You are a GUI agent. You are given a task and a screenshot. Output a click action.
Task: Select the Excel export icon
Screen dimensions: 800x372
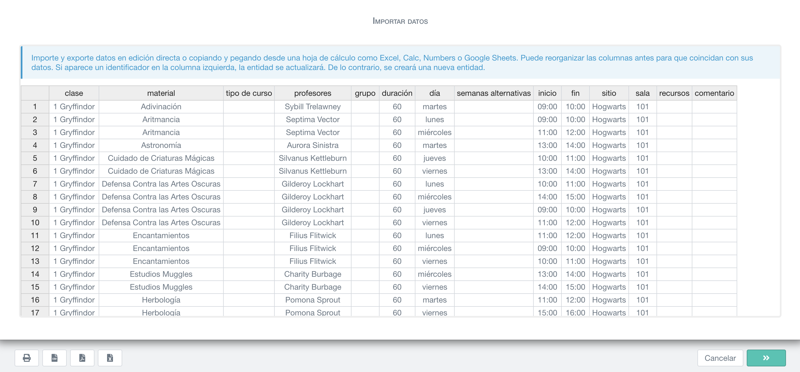click(x=110, y=358)
